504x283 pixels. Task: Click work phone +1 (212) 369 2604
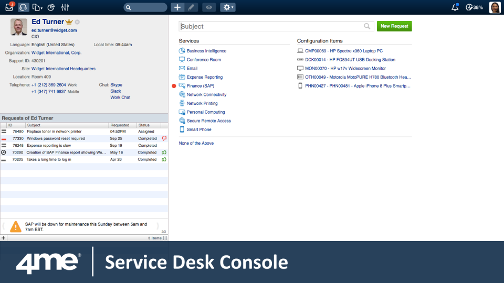(x=48, y=85)
